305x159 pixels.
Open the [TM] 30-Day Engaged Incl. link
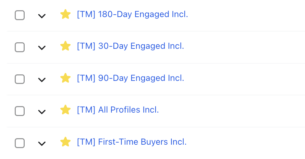131,46
